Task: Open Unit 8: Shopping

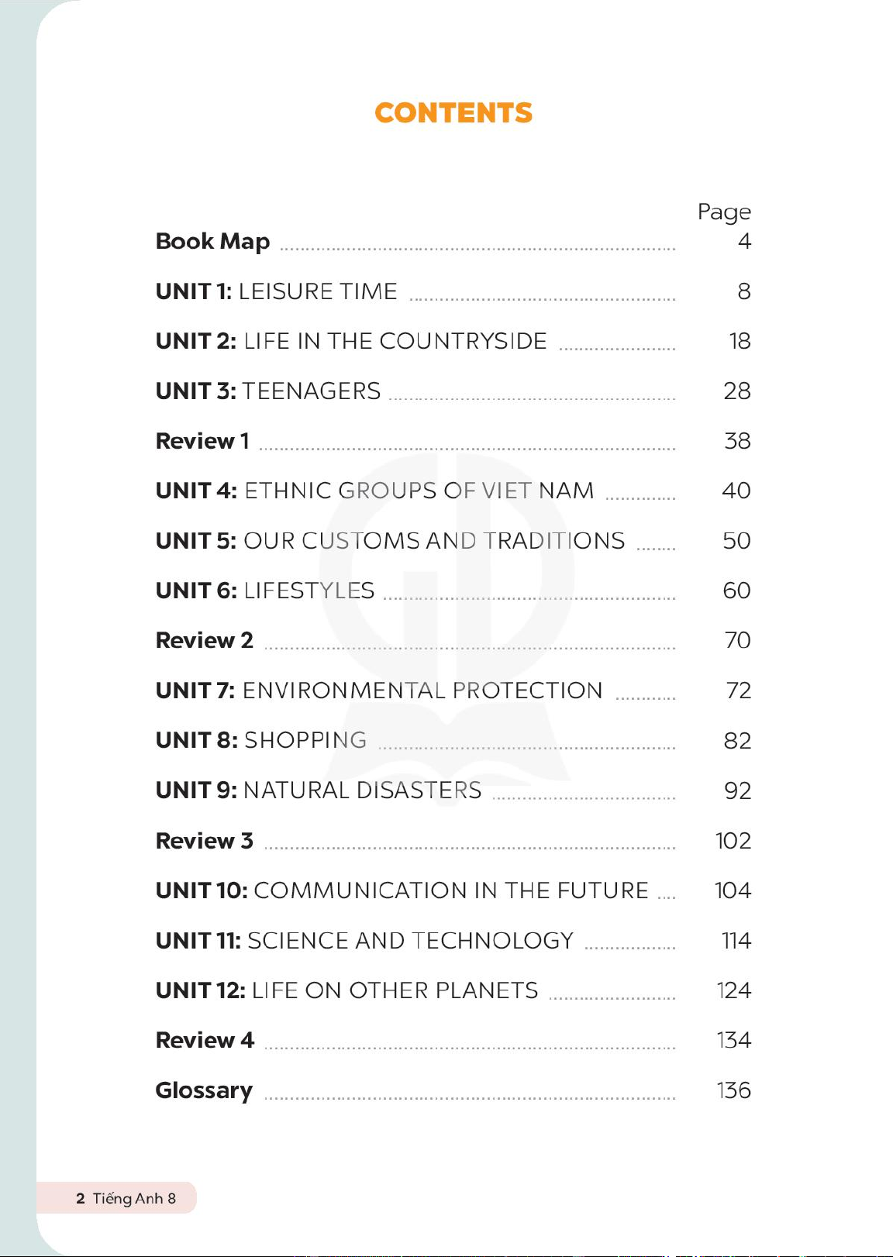Action: pos(261,740)
